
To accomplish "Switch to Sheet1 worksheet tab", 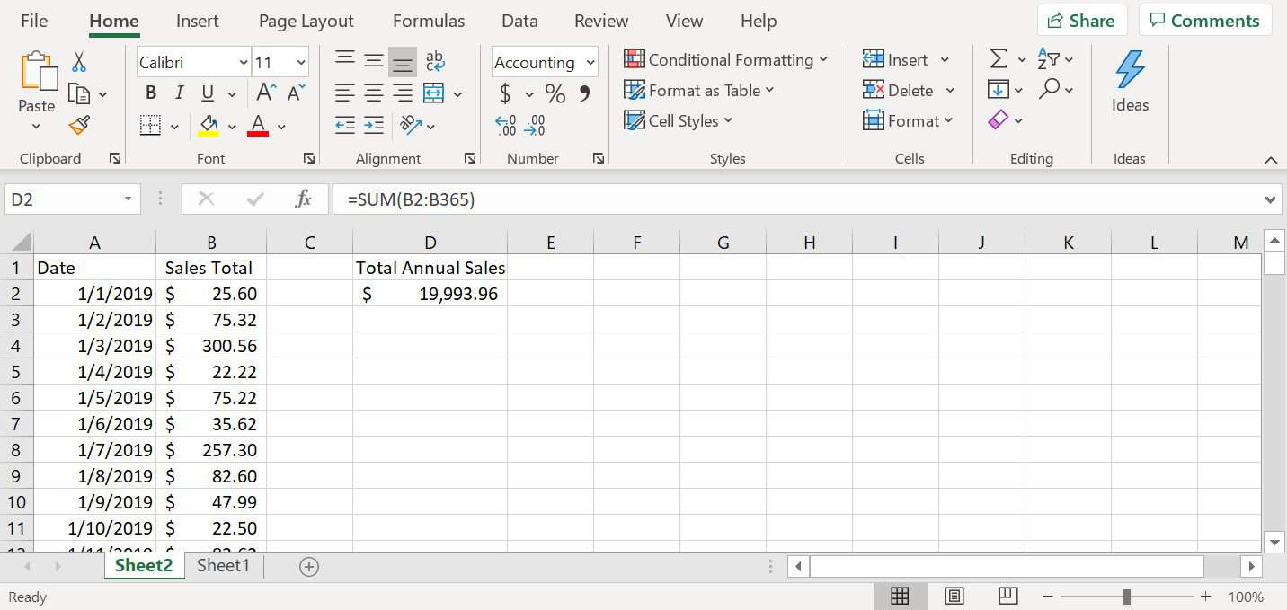I will pyautogui.click(x=223, y=565).
